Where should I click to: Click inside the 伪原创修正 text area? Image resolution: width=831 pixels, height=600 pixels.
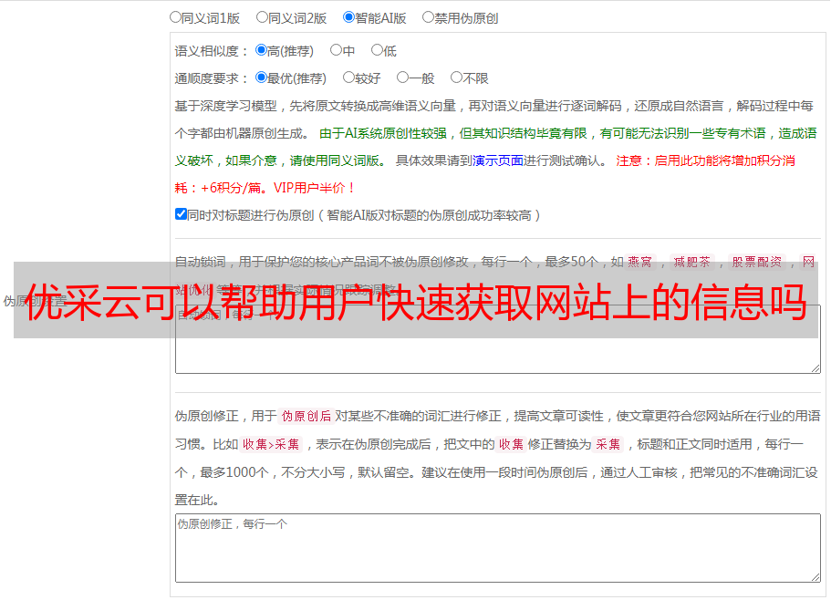[x=498, y=548]
